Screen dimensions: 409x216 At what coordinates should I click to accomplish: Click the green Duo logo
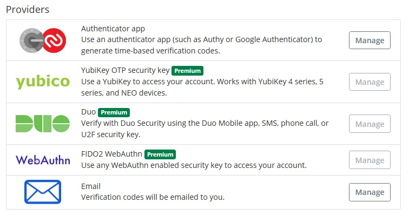coord(43,124)
